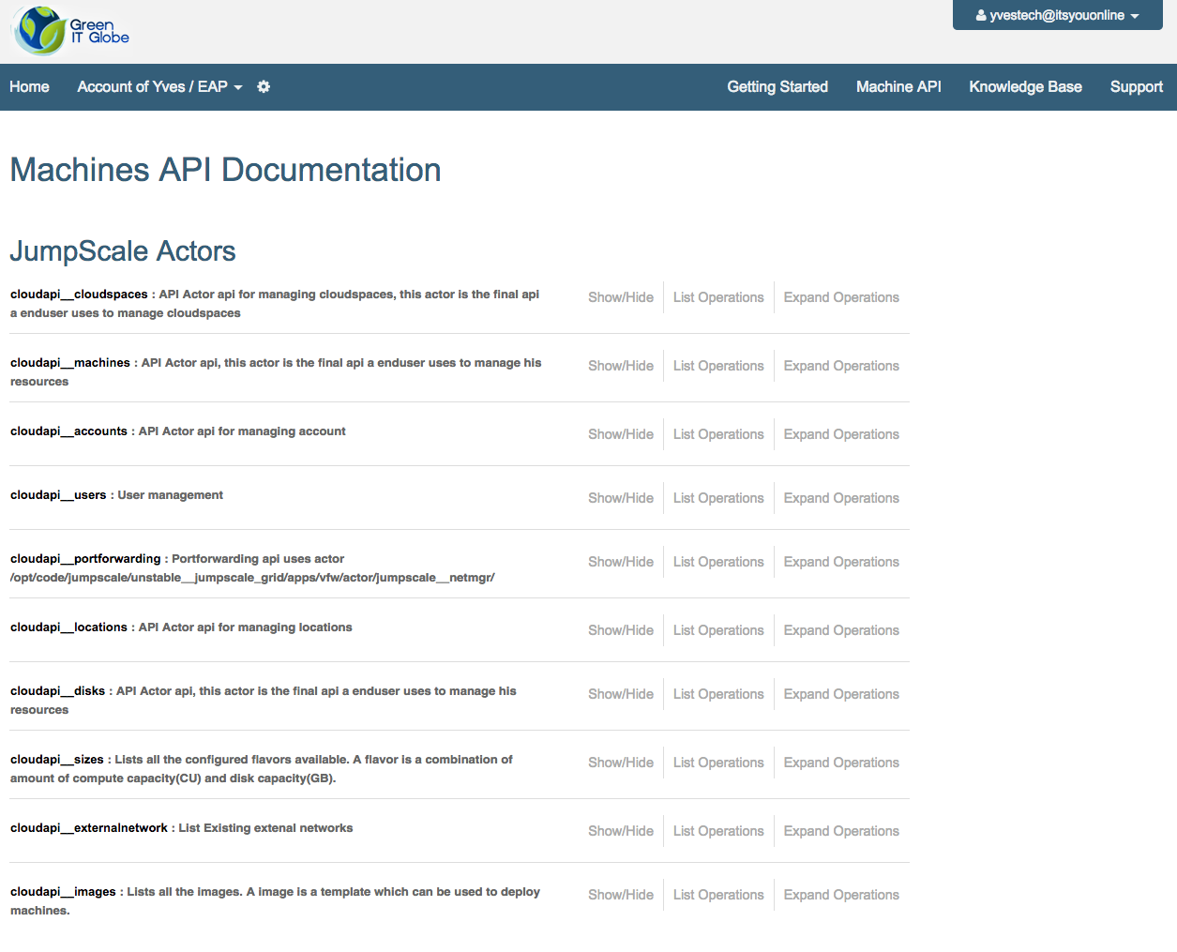Toggle Show/Hide for cloudapi__users
This screenshot has height=952, width=1177.
620,498
